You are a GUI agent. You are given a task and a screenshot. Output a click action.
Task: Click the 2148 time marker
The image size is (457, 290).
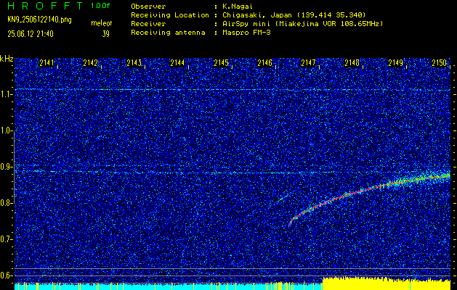point(352,63)
